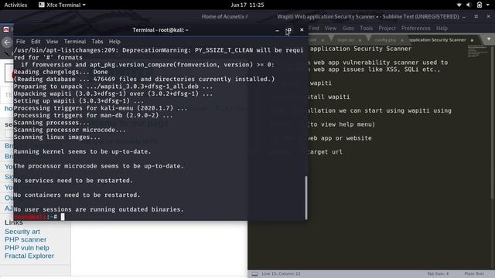Click text 'web app vulnerability scanner used to'

381,63
